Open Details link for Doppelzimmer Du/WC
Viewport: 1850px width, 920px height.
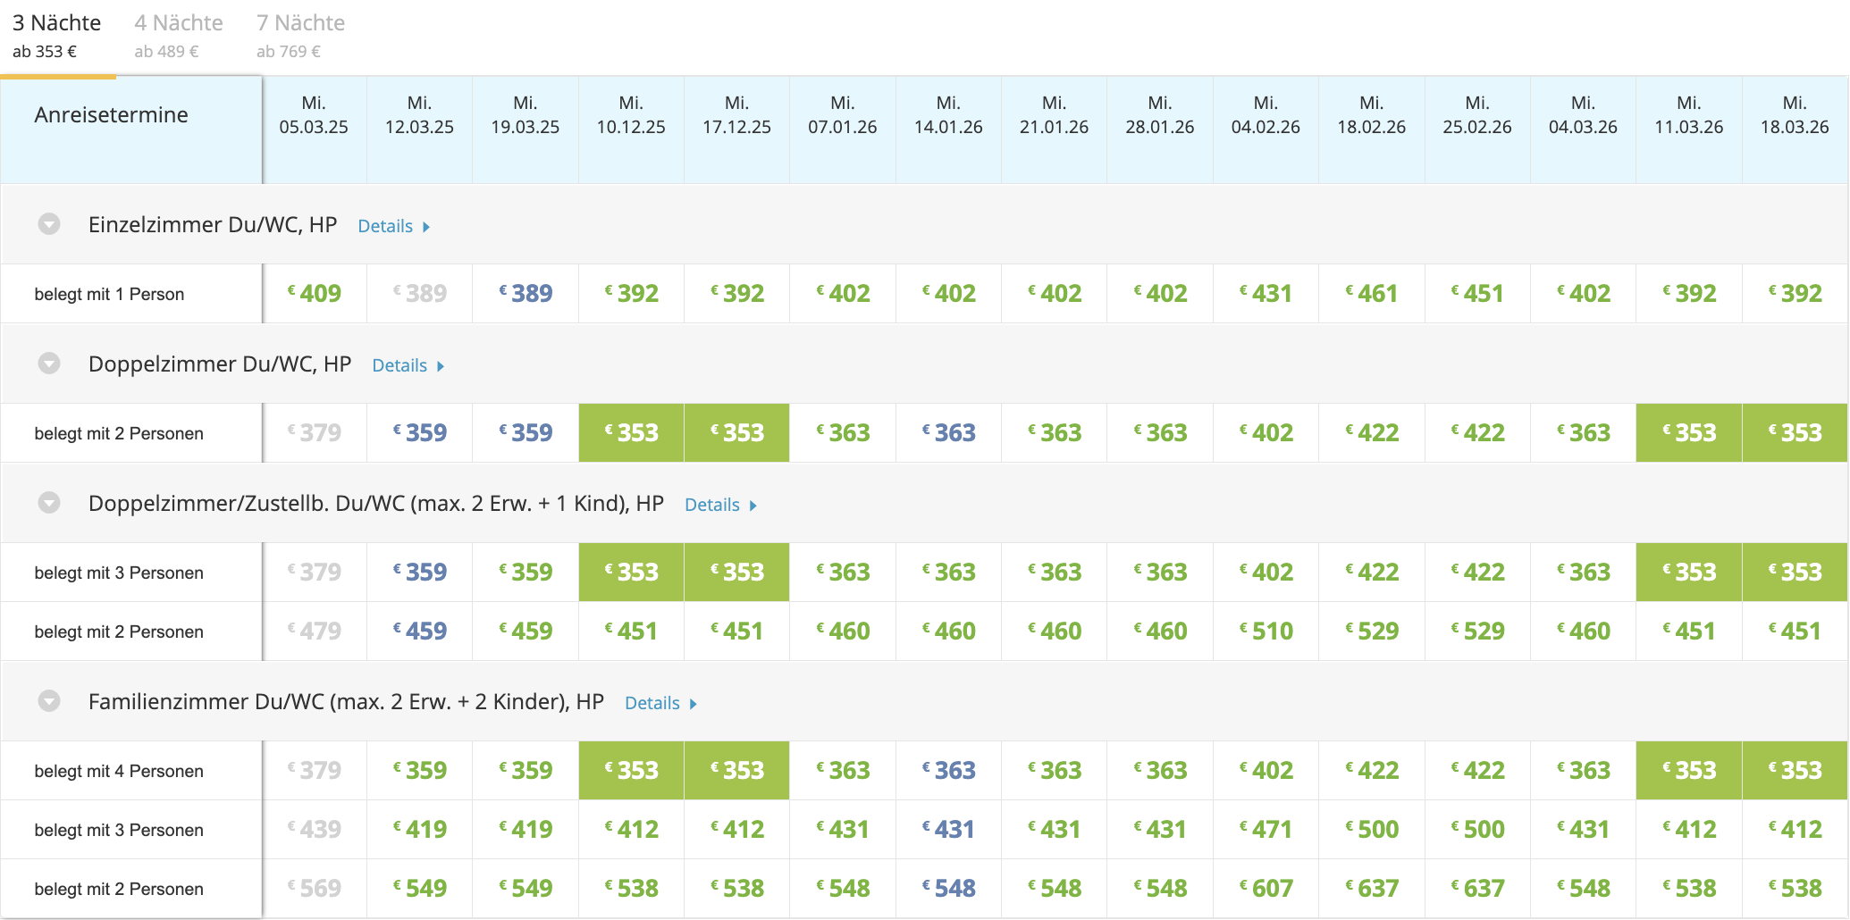399,365
